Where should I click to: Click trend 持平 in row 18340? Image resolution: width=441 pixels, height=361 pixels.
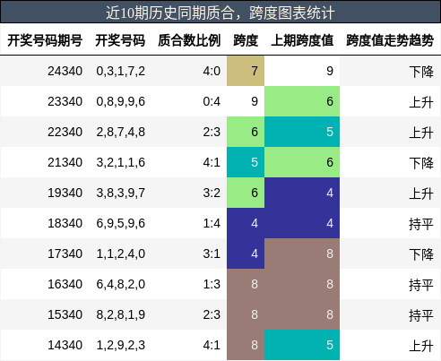(421, 224)
